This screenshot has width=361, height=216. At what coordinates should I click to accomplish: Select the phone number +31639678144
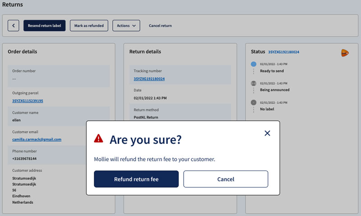pos(24,159)
